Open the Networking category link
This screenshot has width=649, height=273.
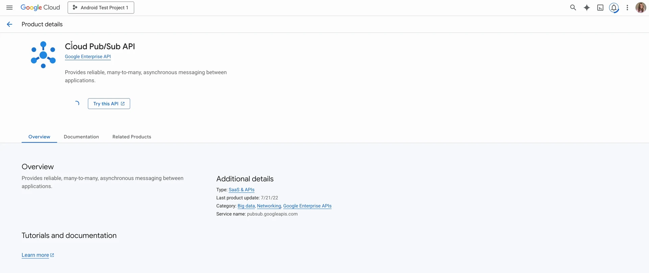269,206
